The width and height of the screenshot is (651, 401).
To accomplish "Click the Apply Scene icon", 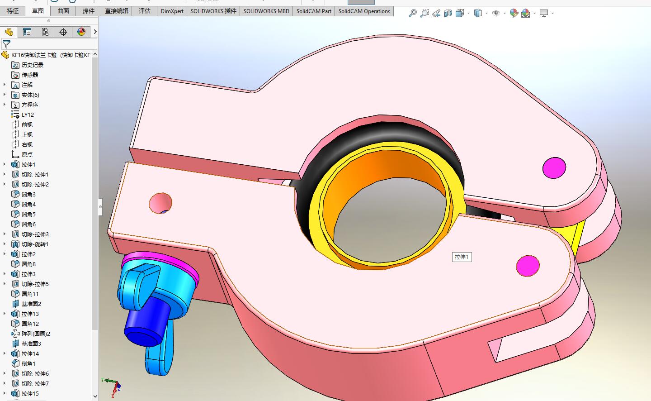I will pyautogui.click(x=525, y=14).
